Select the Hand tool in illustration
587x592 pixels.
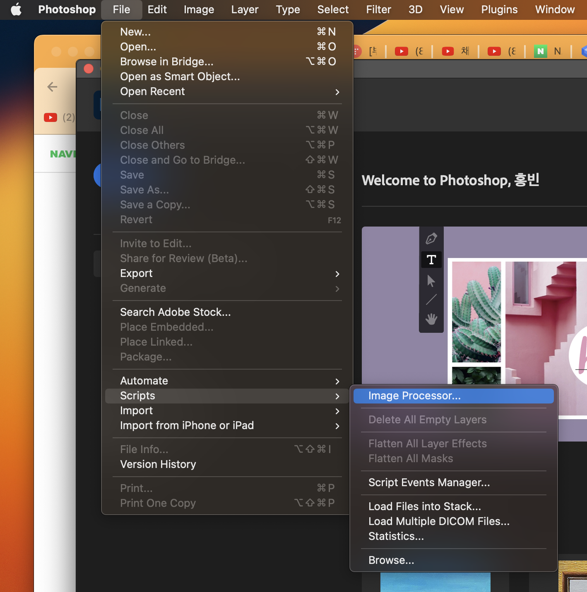pyautogui.click(x=431, y=319)
